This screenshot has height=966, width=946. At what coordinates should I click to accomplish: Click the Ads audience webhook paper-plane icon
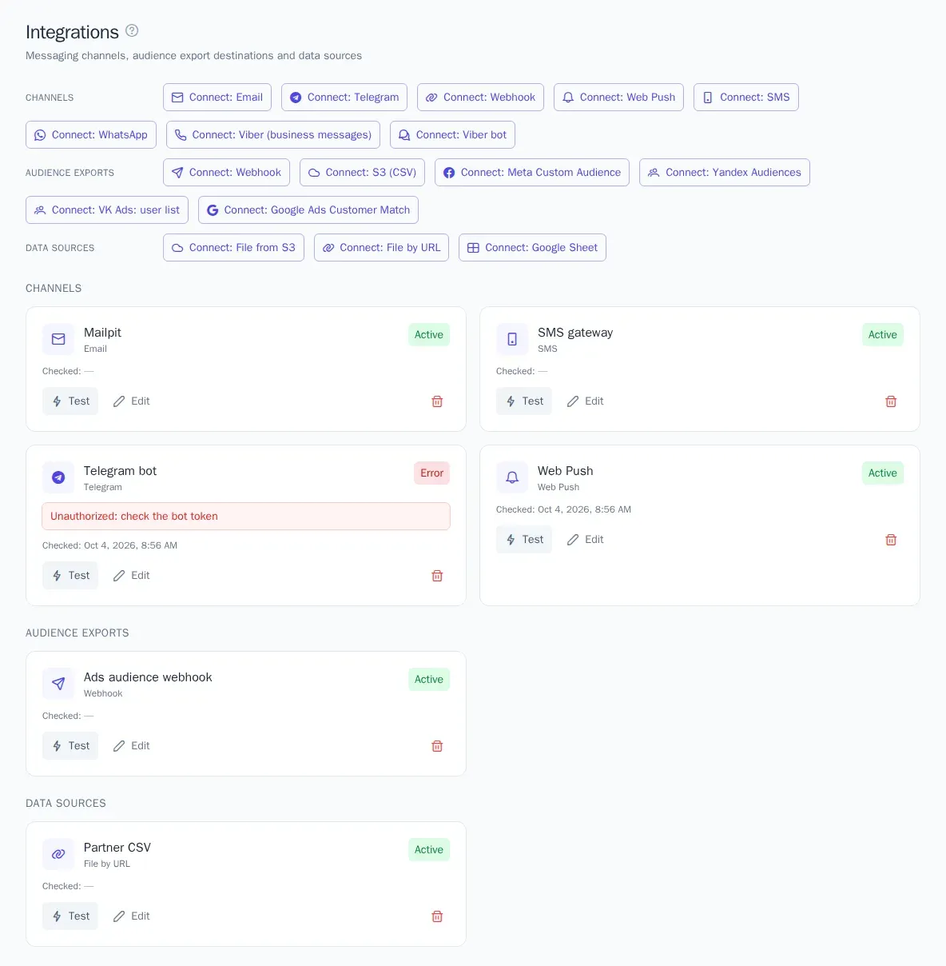[58, 684]
